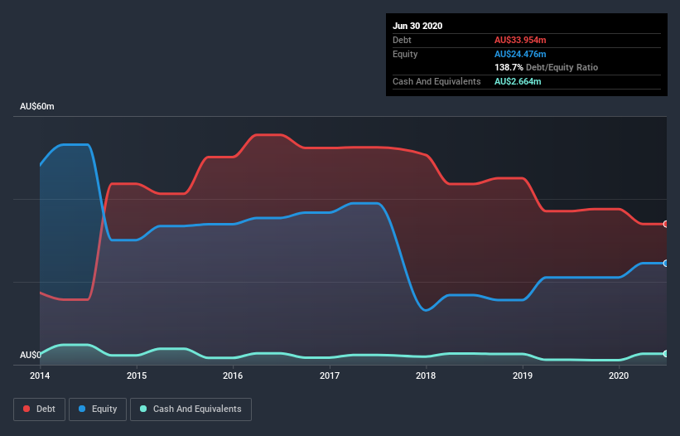Screen dimensions: 680x436
Task: Click the Debt row label in tooltip
Action: (402, 40)
